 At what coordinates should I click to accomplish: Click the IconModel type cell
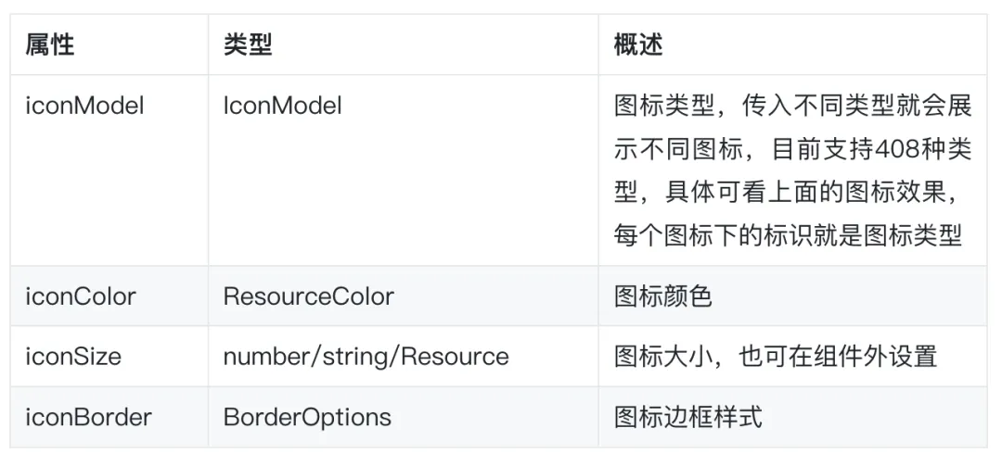(x=282, y=107)
